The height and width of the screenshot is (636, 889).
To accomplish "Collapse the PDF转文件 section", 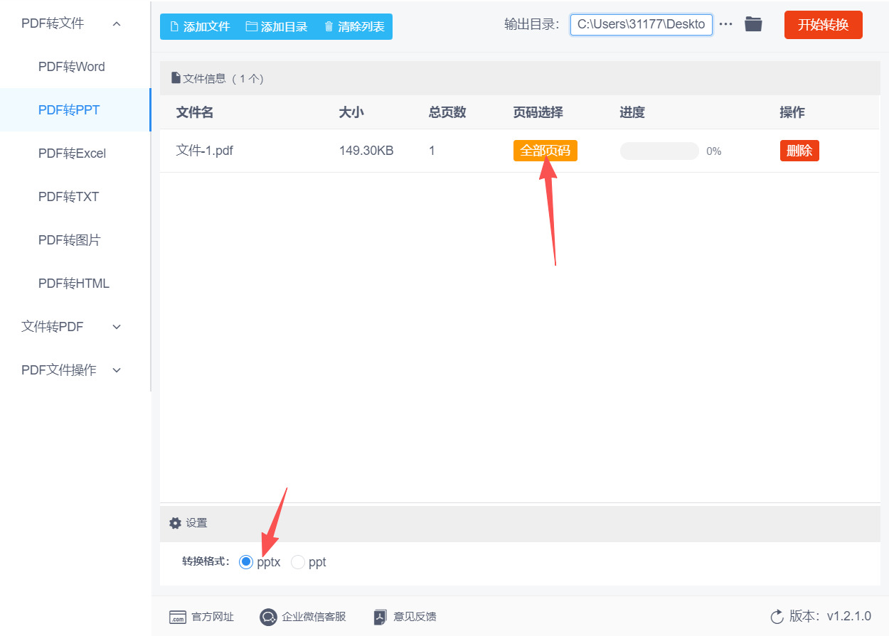I will pyautogui.click(x=117, y=23).
